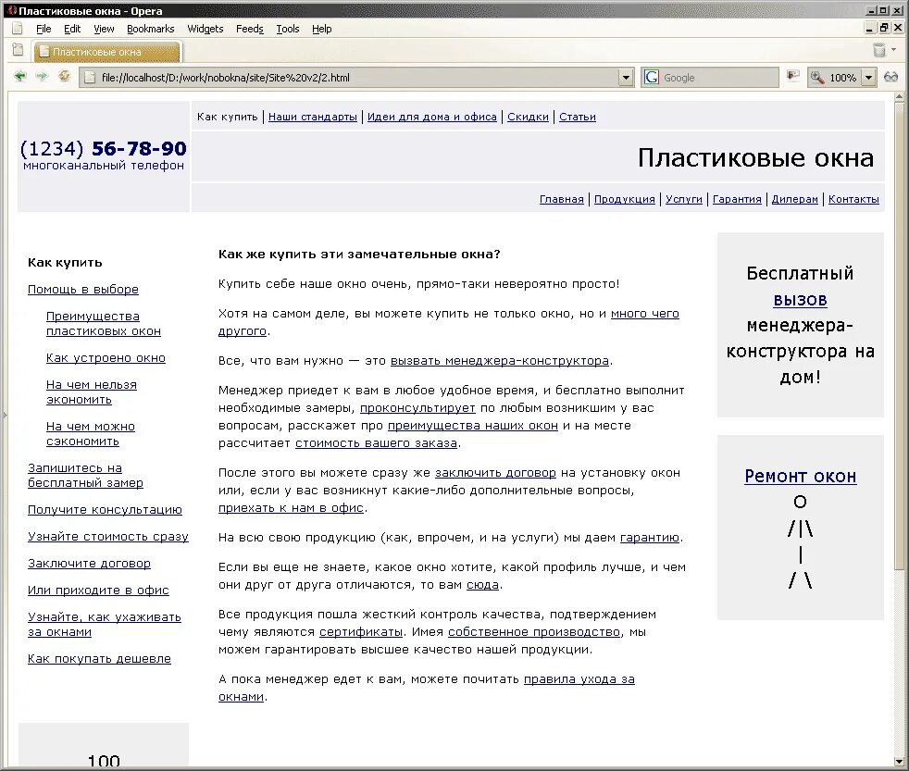Click Или приходите в офис link
Image resolution: width=909 pixels, height=771 pixels.
click(98, 590)
